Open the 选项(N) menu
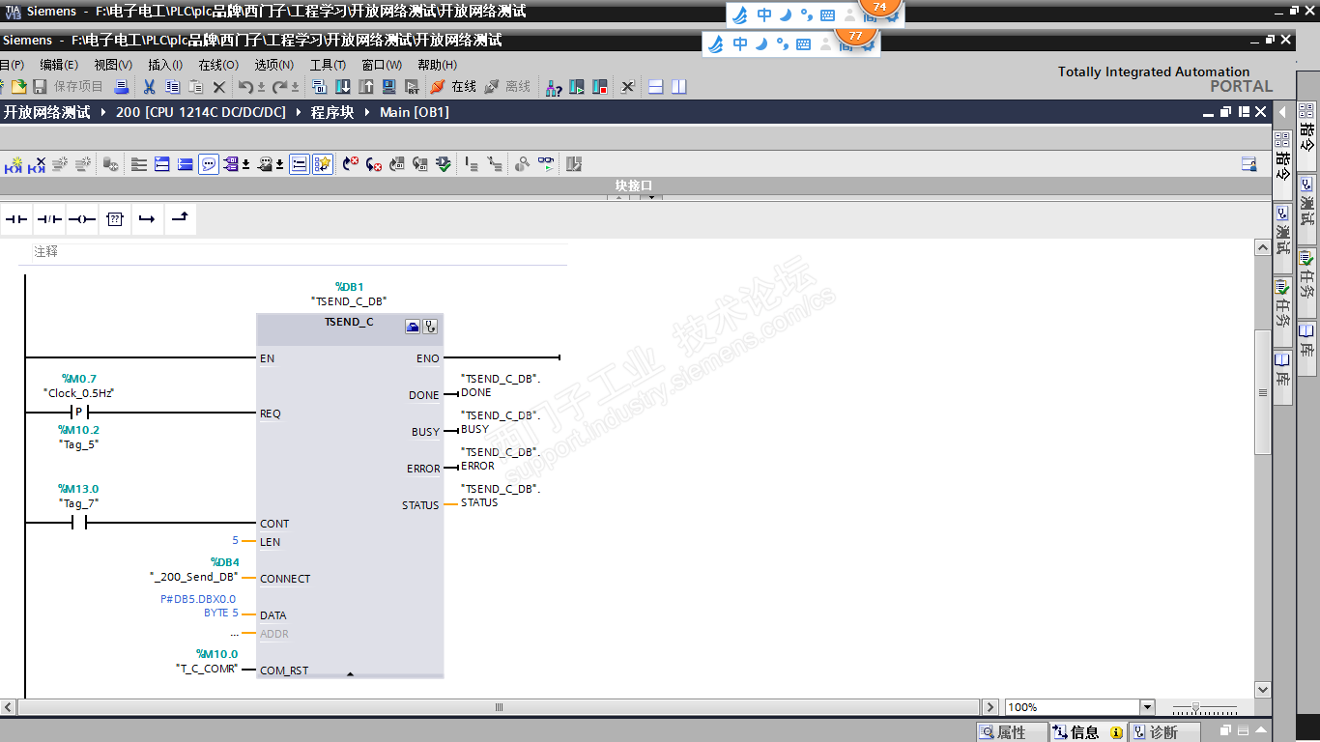Screen dimensions: 1320x742 click(274, 65)
